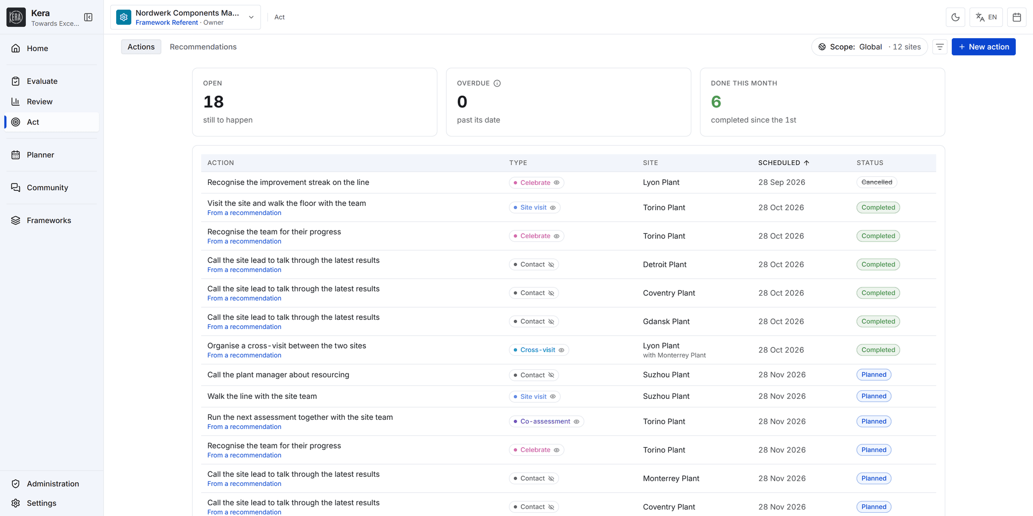Open Review in the sidebar
Screen dimensions: 1033x516
pyautogui.click(x=52, y=102)
